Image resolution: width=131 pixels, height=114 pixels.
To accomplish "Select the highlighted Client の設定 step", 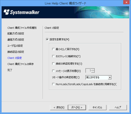I will click(14, 58).
